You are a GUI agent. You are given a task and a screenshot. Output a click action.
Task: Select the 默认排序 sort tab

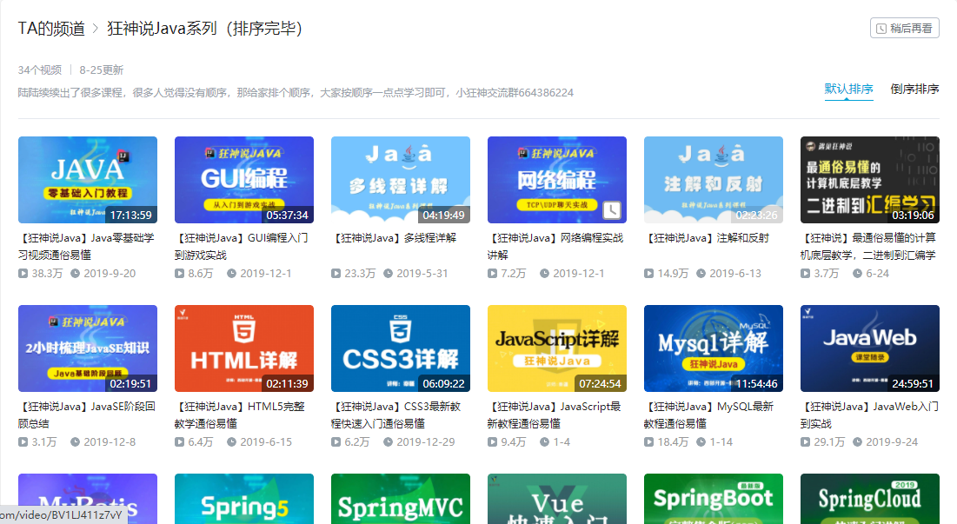(848, 89)
